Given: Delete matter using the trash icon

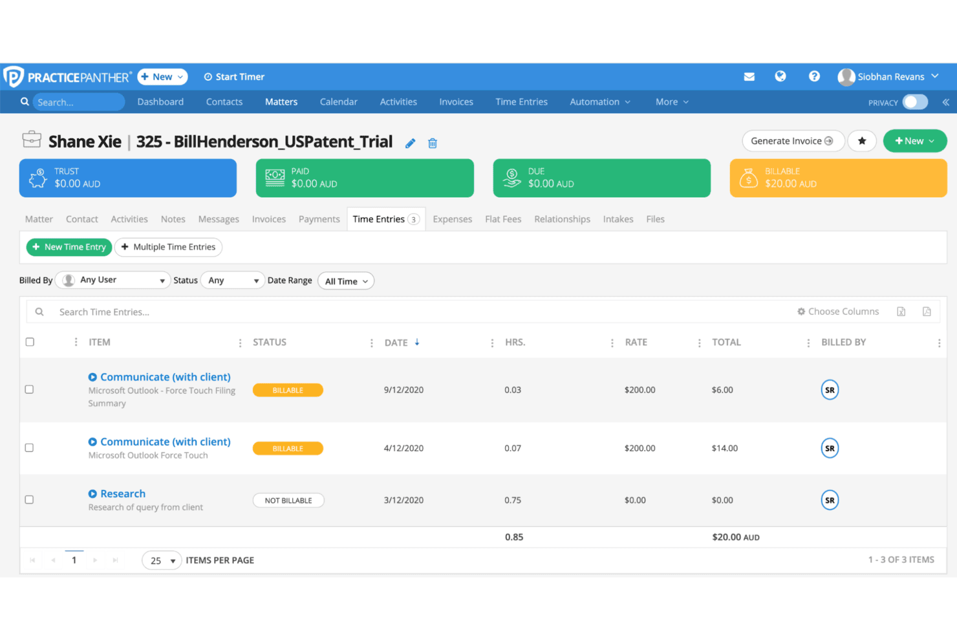Looking at the screenshot, I should pyautogui.click(x=433, y=143).
